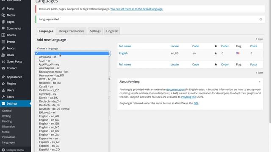Click the US flag in English row
271x152 pixels.
point(238,53)
